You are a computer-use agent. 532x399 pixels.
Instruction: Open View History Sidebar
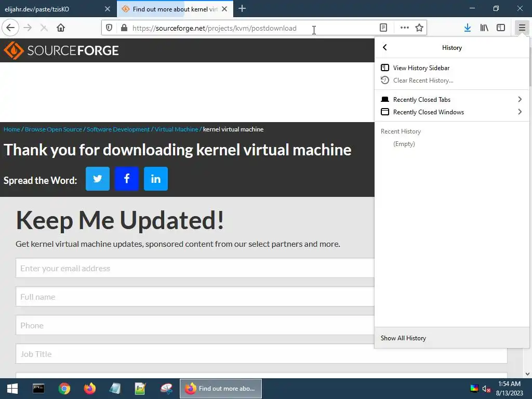(451, 68)
